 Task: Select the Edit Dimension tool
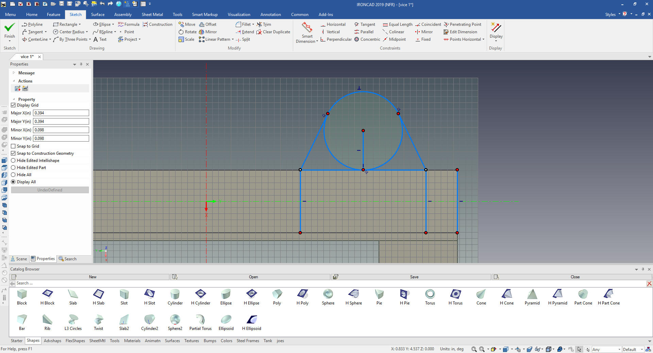coord(461,32)
